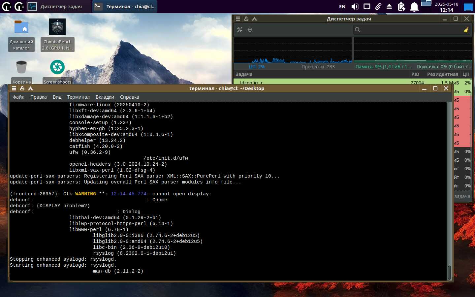This screenshot has height=297, width=475.
Task: Open the Терминал menu in the menu bar
Action: coord(79,97)
